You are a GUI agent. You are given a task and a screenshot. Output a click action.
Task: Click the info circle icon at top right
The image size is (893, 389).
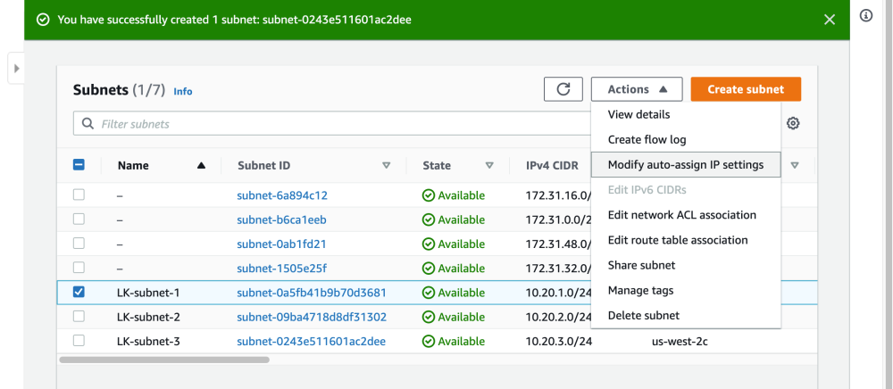pyautogui.click(x=865, y=16)
